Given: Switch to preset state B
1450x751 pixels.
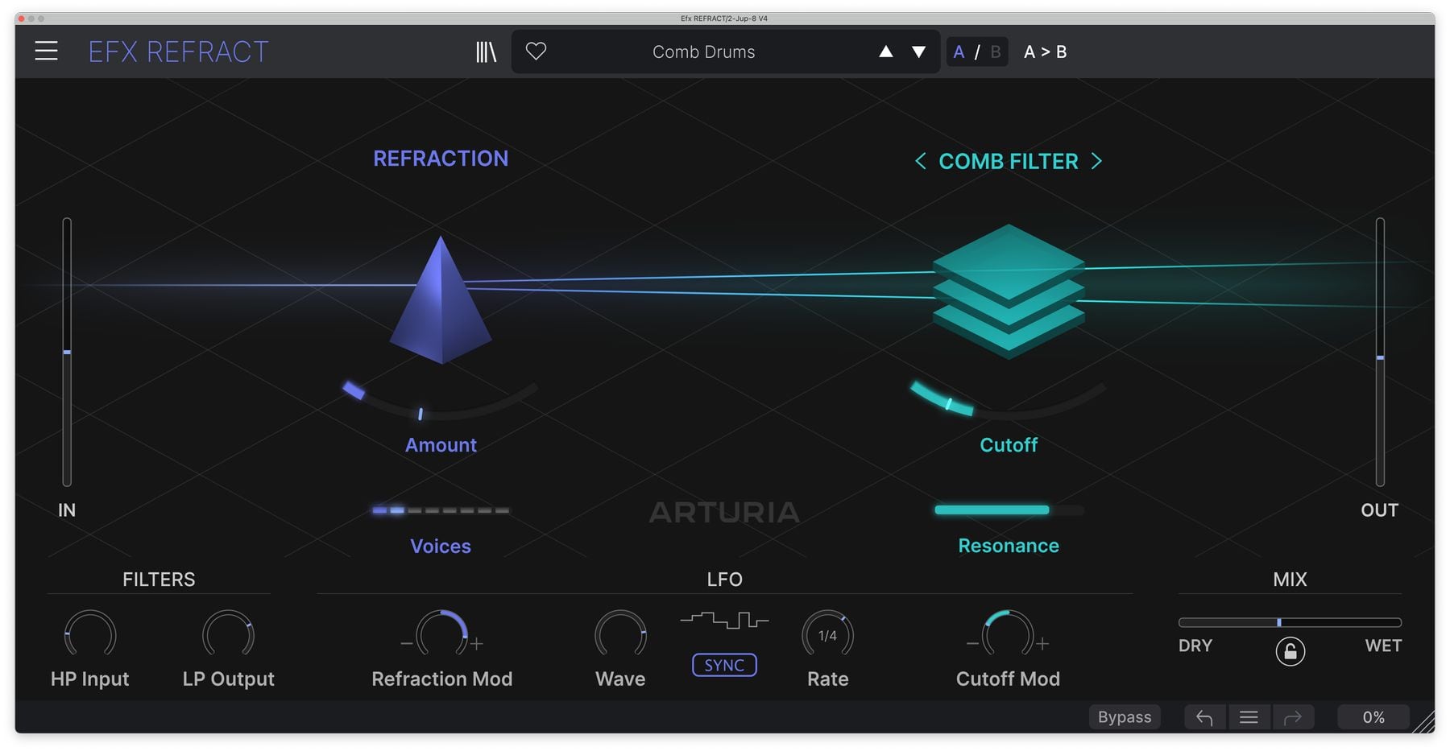Looking at the screenshot, I should point(996,52).
